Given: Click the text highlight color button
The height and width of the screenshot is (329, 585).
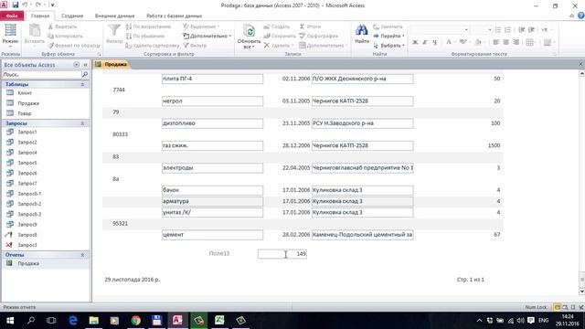Looking at the screenshot, I should 463,42.
